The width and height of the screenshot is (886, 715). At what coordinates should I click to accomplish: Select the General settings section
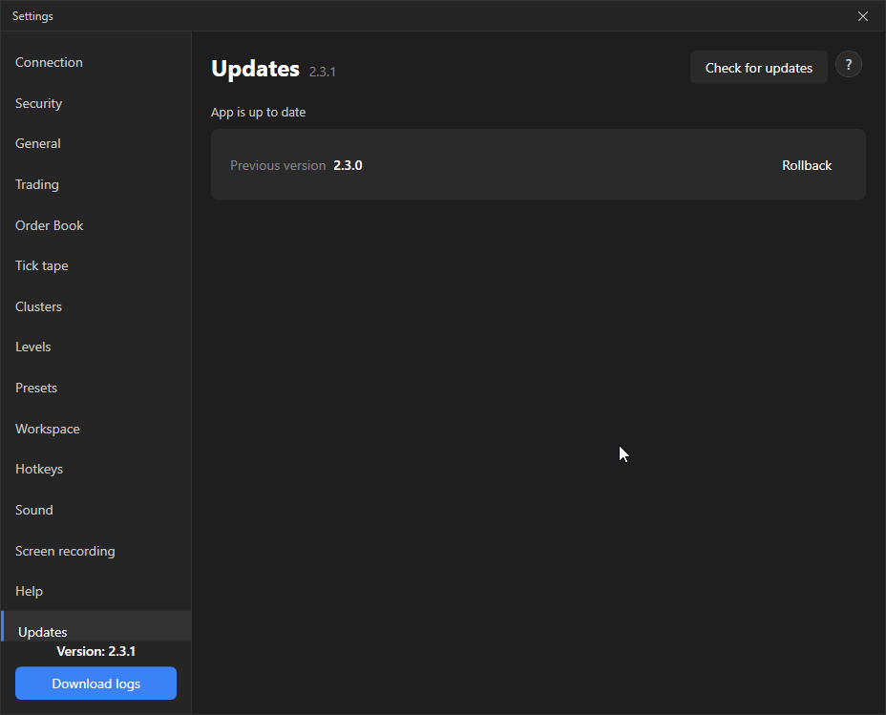coord(96,143)
